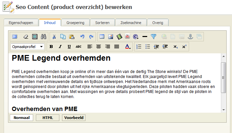Increase indent
This screenshot has width=232, height=133.
[x=165, y=47]
